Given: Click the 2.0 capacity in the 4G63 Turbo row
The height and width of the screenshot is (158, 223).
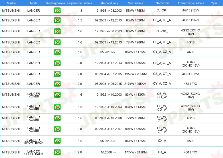Looking at the screenshot, I should coord(80,74).
